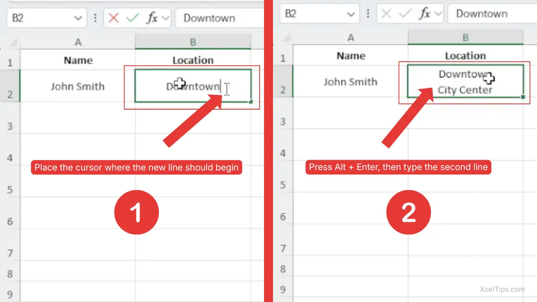This screenshot has height=302, width=537.
Task: Click the grayed Cancel X in right panel
Action: pos(386,14)
